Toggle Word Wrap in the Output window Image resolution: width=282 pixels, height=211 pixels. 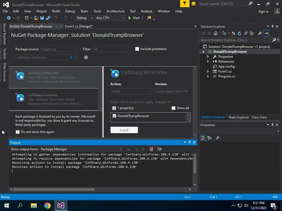(159, 149)
